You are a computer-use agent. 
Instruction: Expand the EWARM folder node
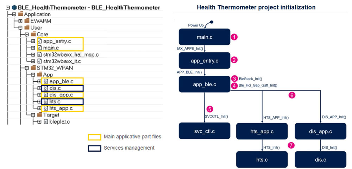[20, 21]
